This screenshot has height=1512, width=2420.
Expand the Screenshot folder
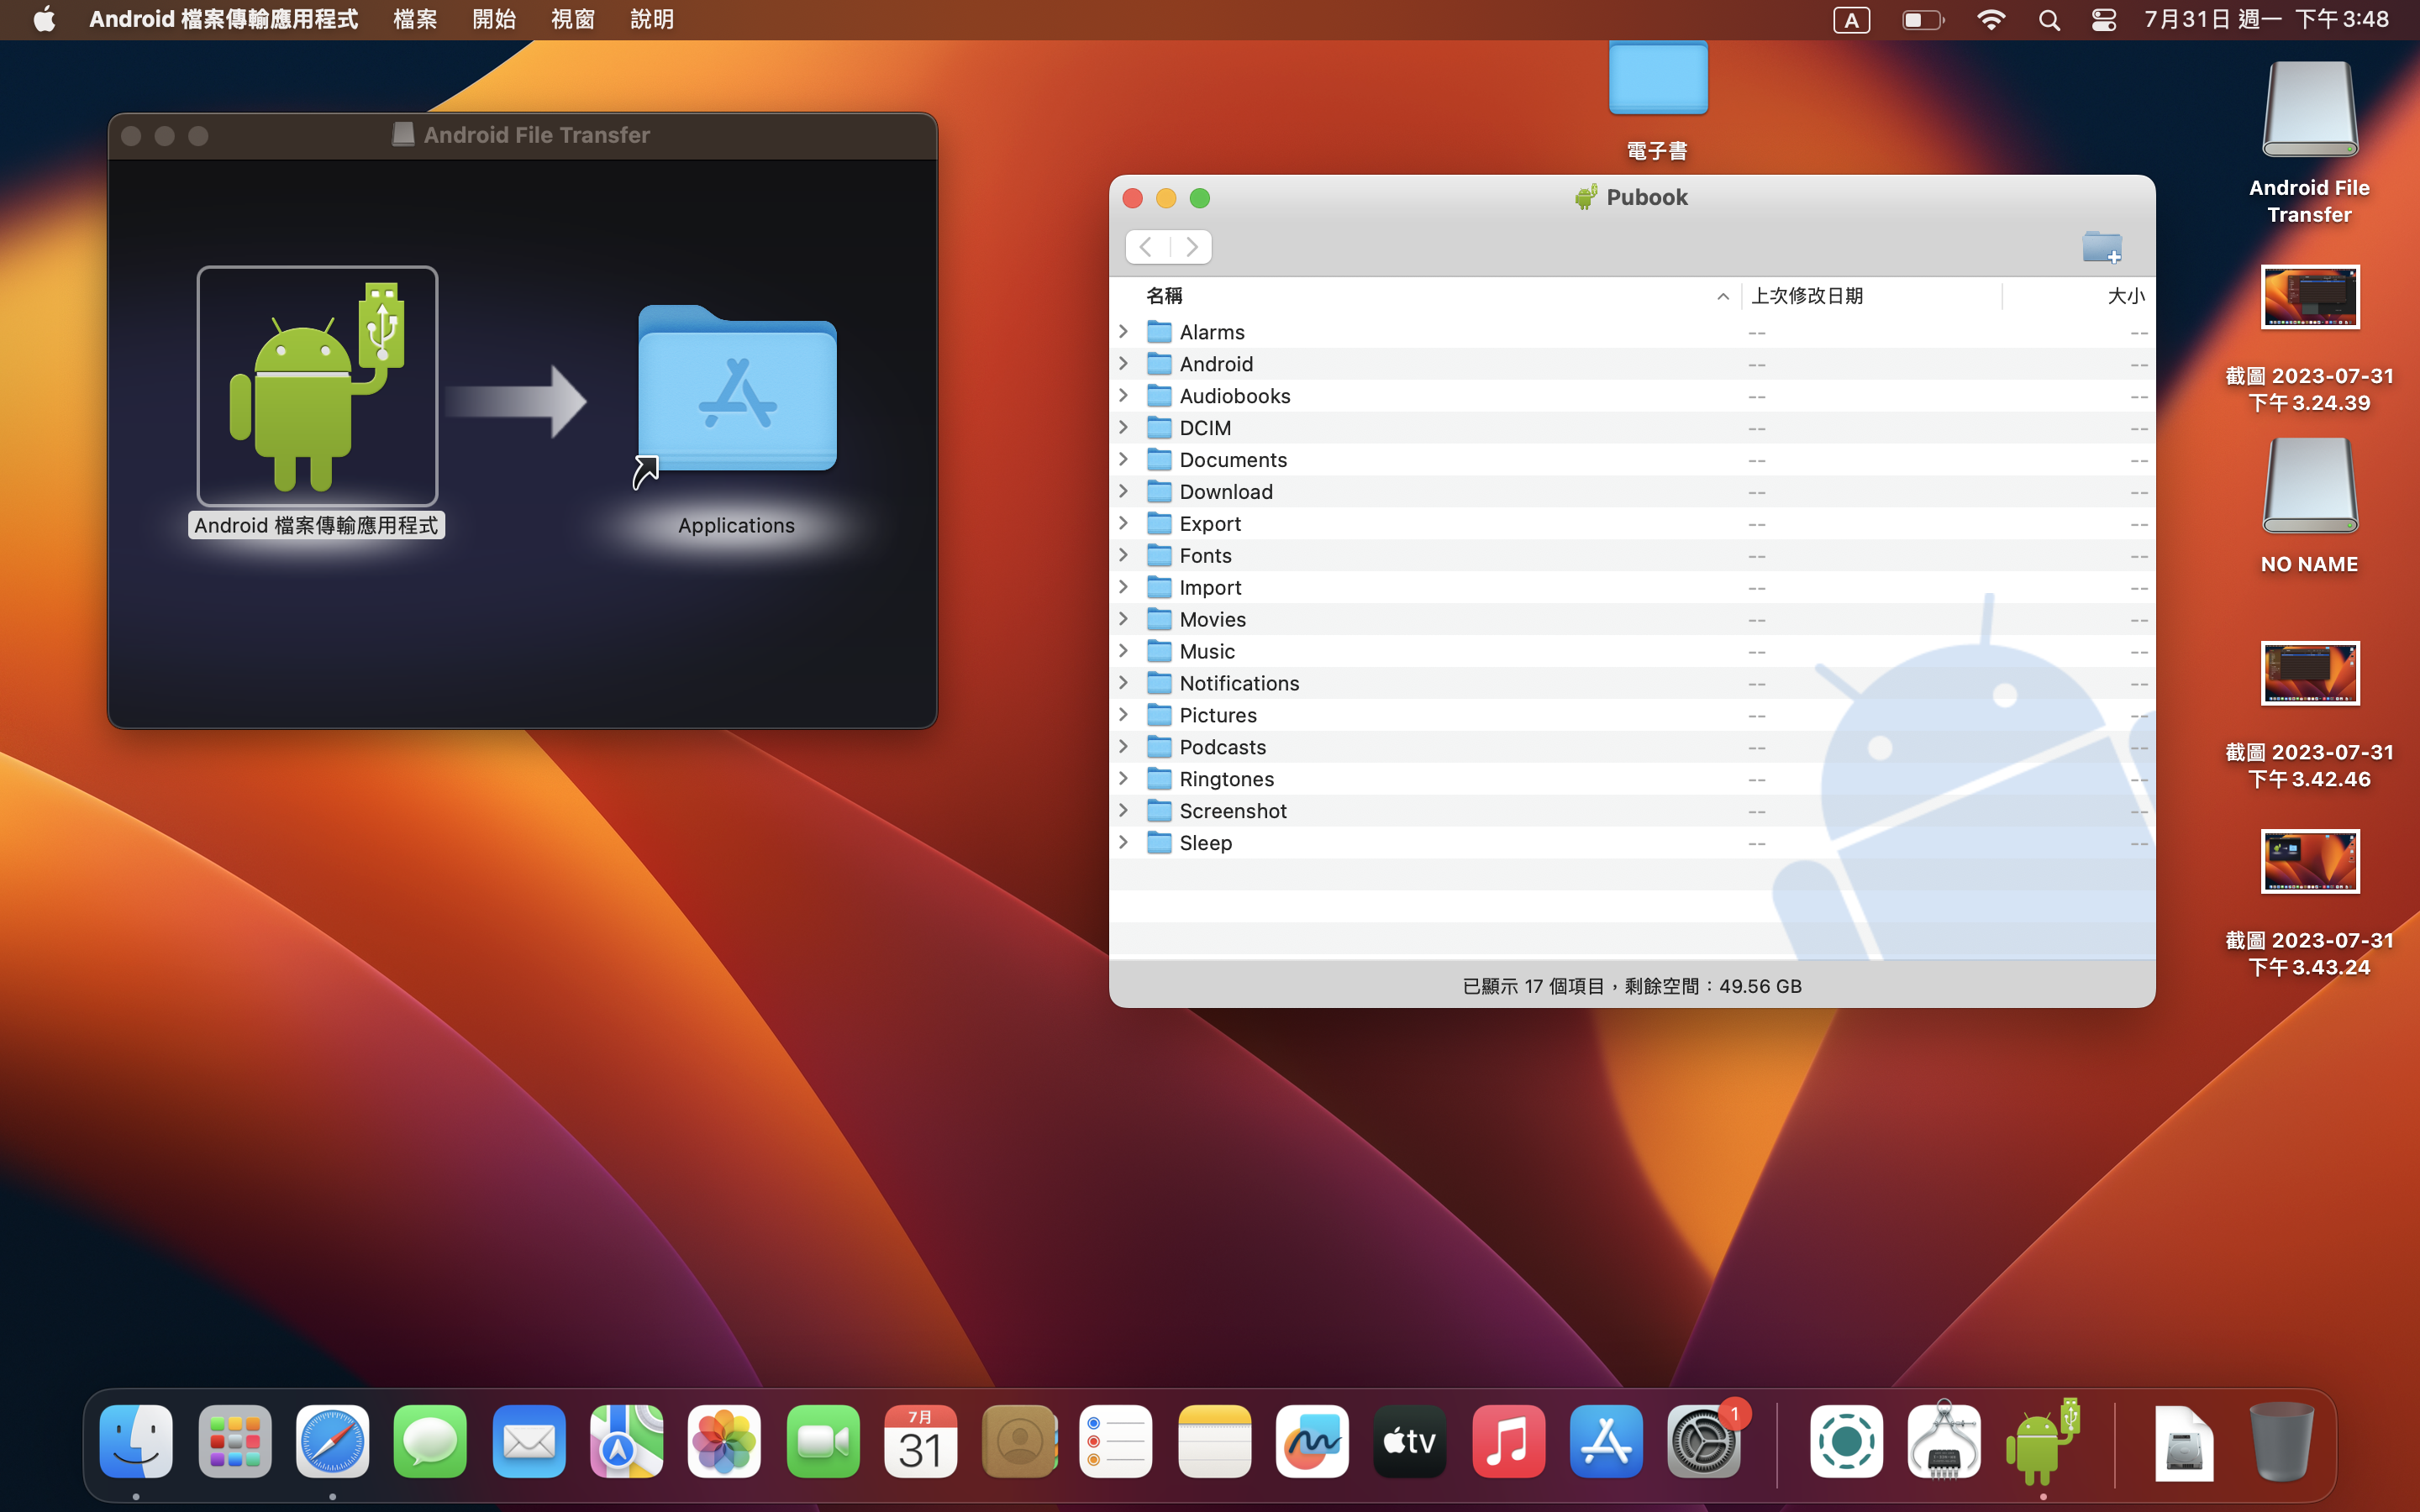pyautogui.click(x=1124, y=811)
